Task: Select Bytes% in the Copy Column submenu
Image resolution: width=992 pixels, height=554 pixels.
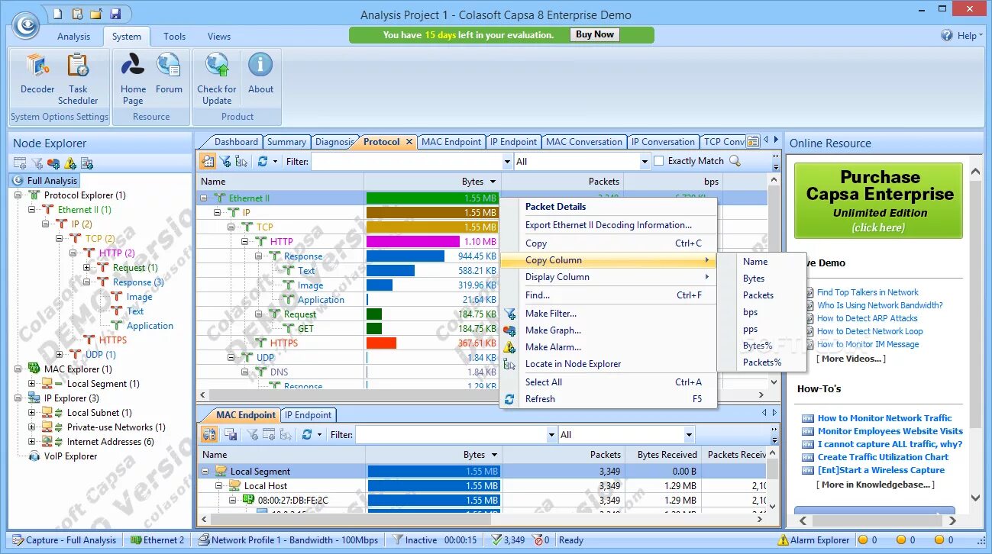Action: tap(758, 346)
